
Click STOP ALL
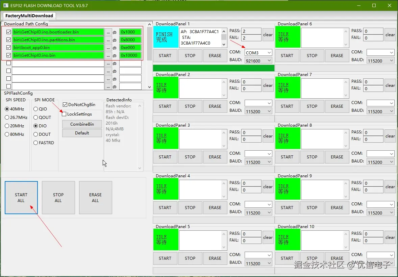(58, 198)
